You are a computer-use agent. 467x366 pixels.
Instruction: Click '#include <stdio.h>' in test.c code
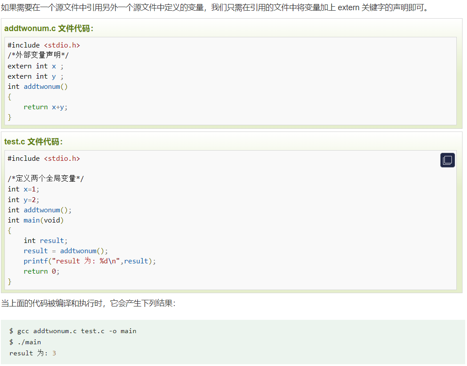coord(44,159)
